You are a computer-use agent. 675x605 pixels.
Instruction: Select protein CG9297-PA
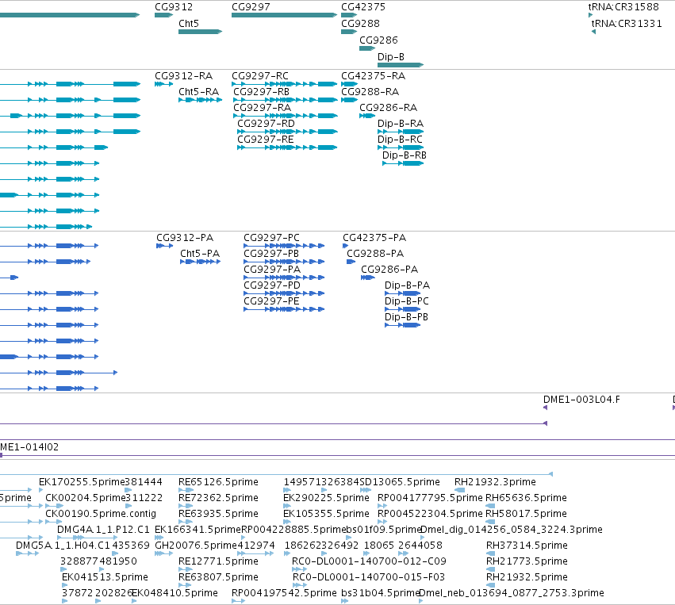(x=271, y=270)
